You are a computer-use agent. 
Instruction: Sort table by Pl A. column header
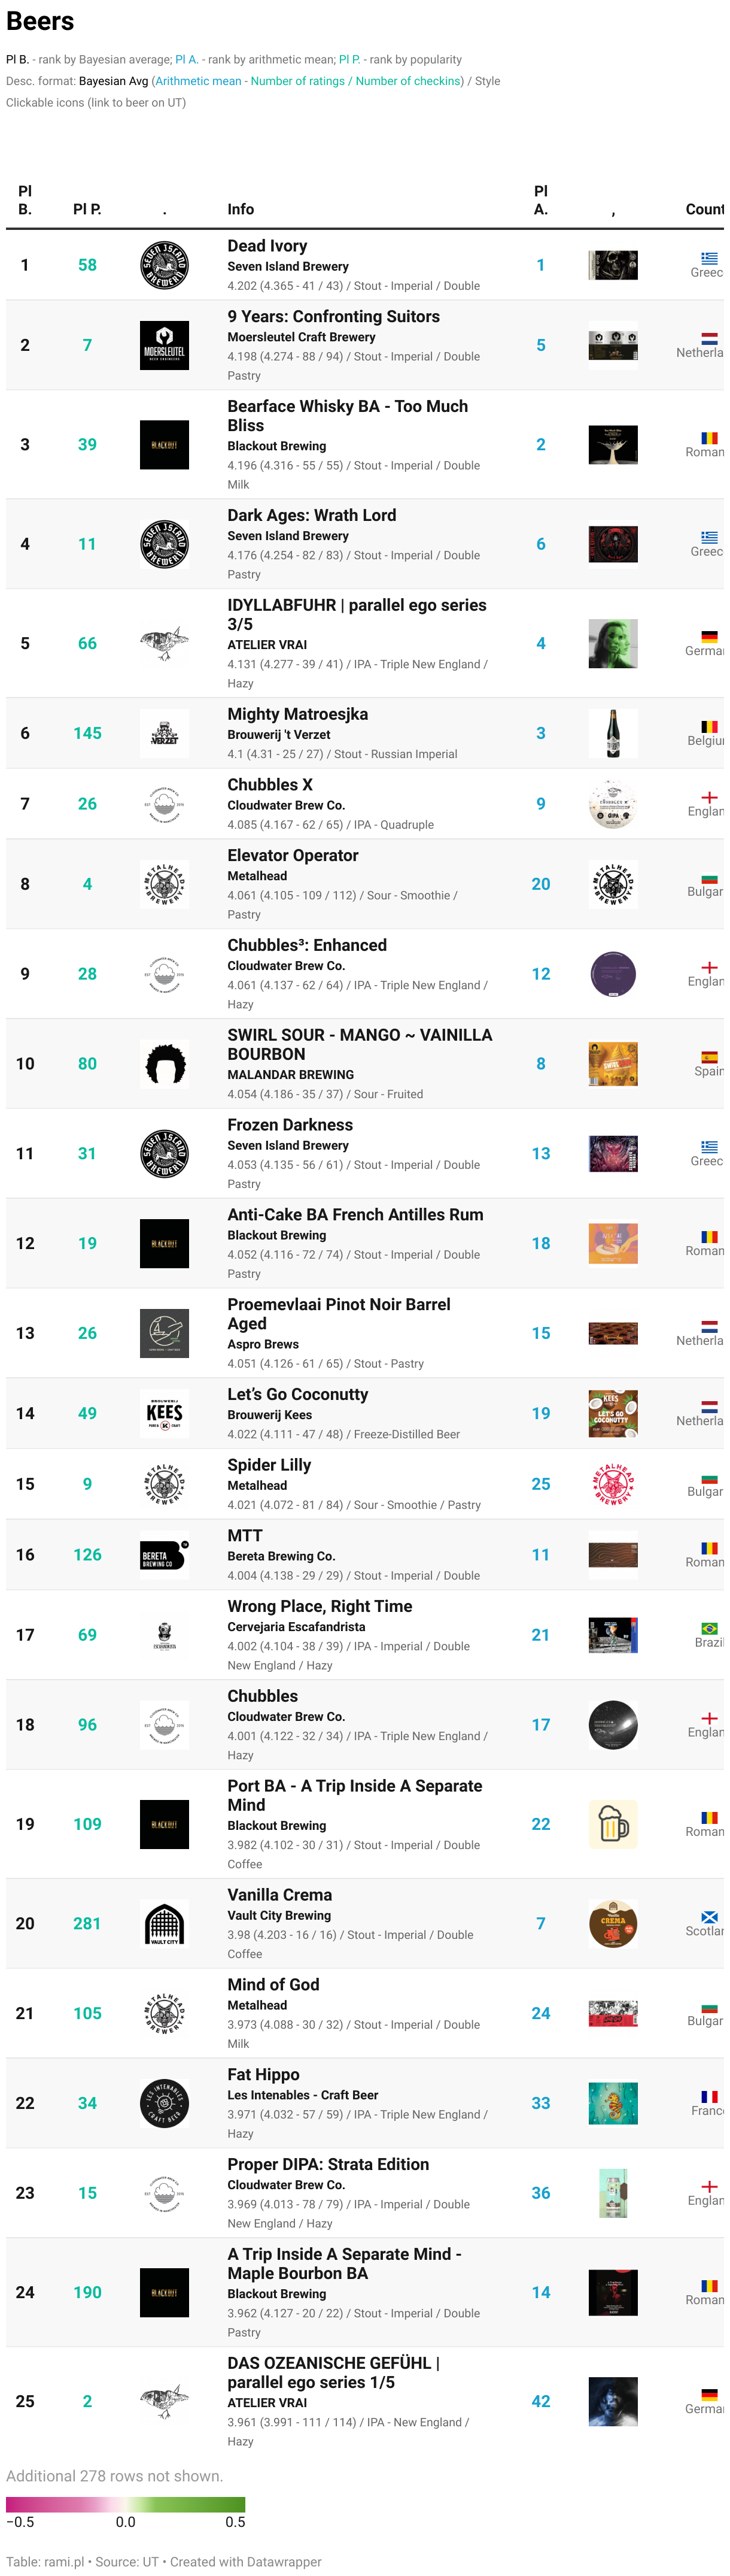point(540,200)
